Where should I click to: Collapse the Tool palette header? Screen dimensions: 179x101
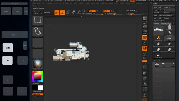tap(155, 3)
